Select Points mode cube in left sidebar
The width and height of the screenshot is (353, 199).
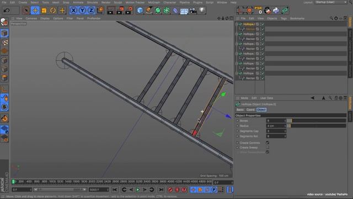coord(4,60)
